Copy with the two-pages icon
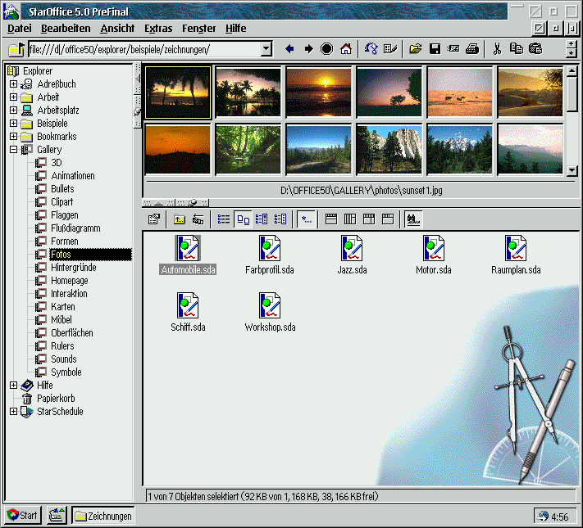 516,48
